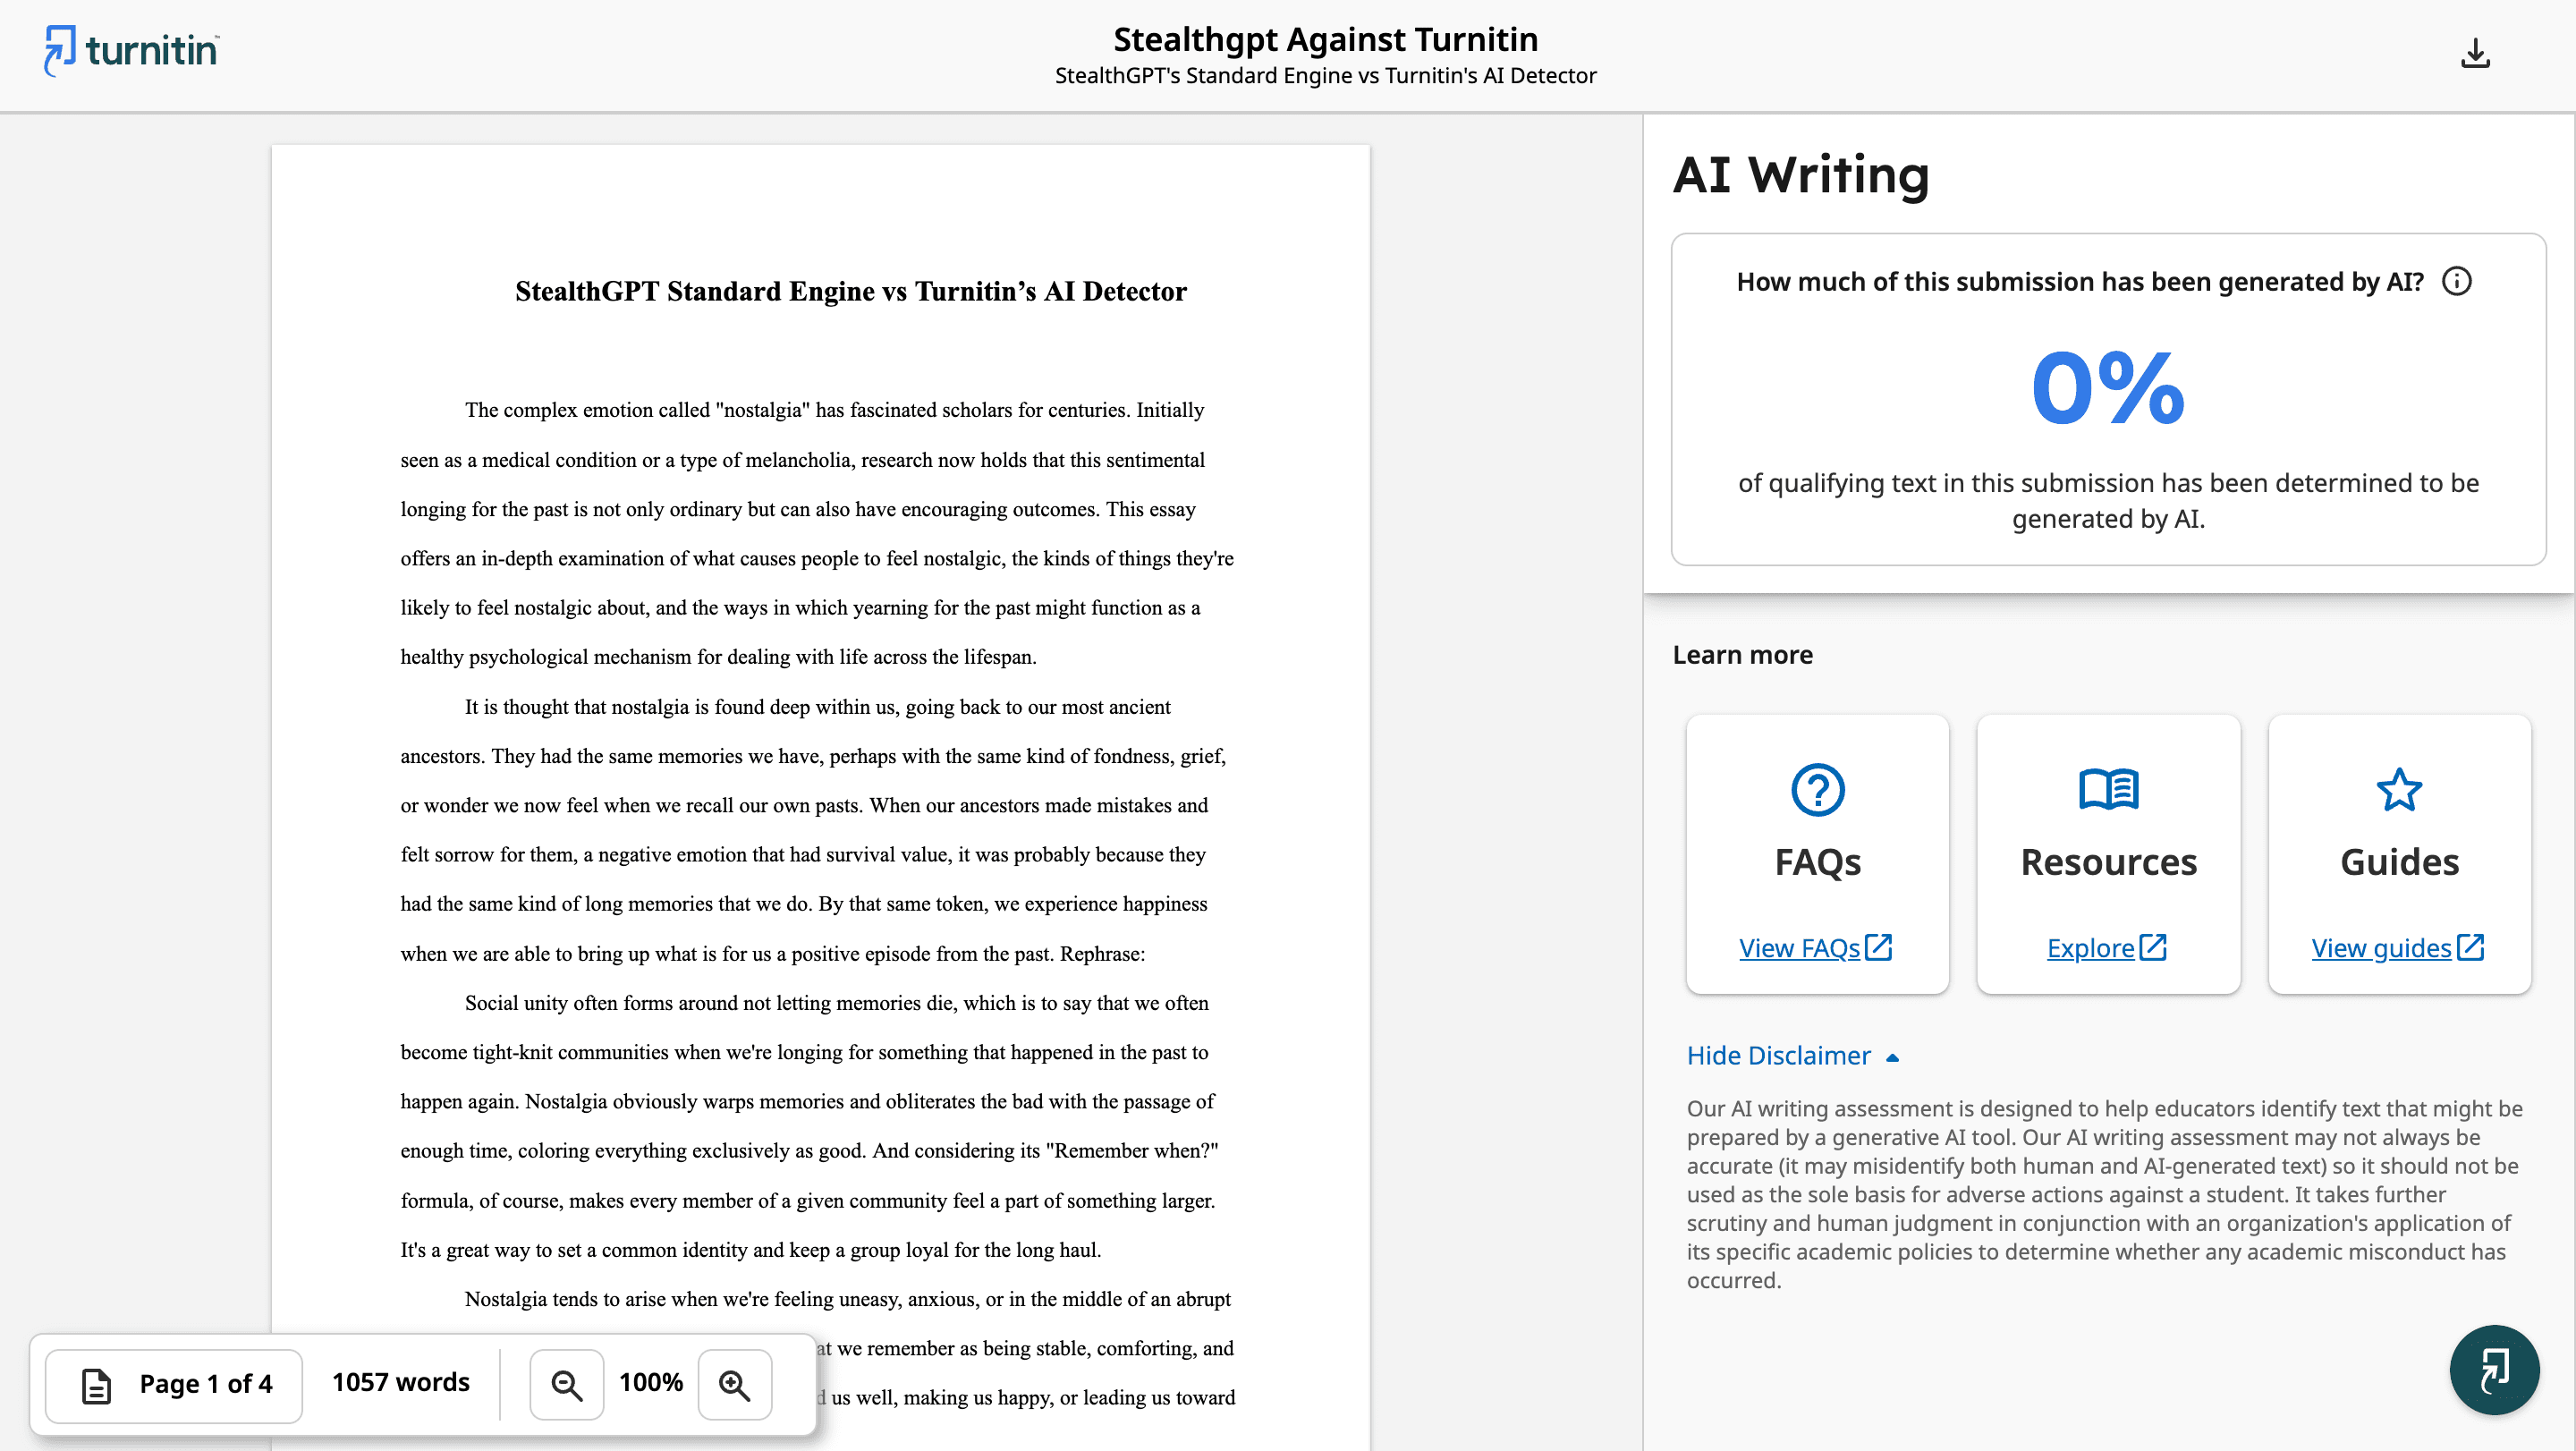
Task: Click the document title heading text
Action: pos(850,291)
